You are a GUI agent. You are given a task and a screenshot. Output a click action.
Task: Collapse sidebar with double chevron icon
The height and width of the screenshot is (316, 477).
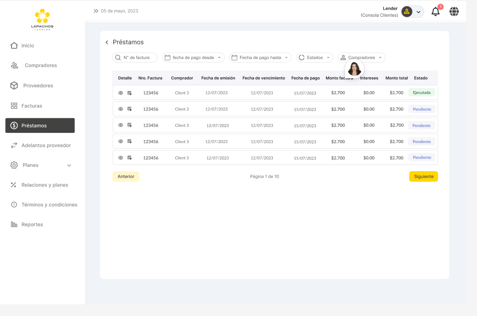(96, 11)
